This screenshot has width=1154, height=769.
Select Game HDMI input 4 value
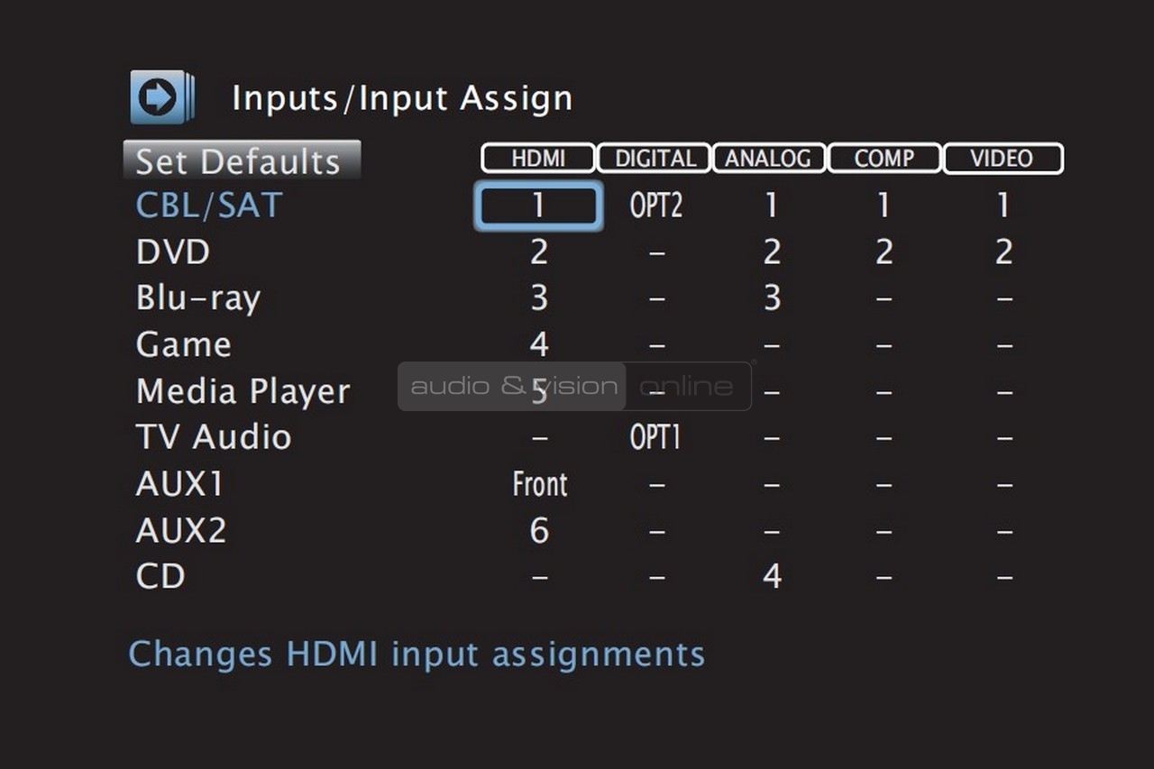point(539,344)
